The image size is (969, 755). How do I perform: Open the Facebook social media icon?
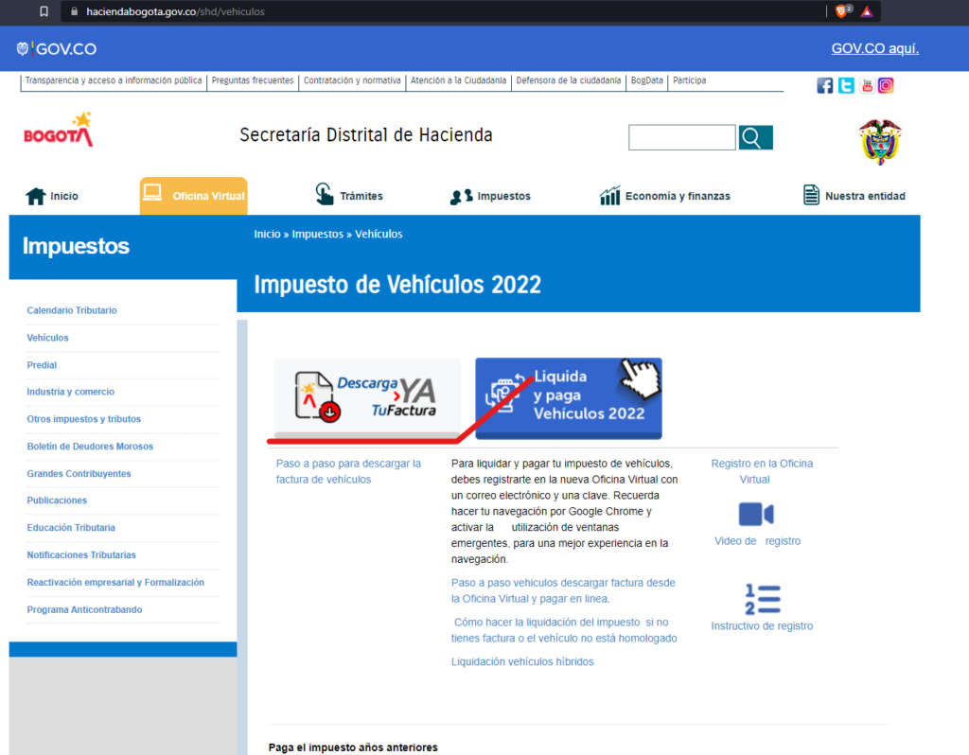[825, 85]
